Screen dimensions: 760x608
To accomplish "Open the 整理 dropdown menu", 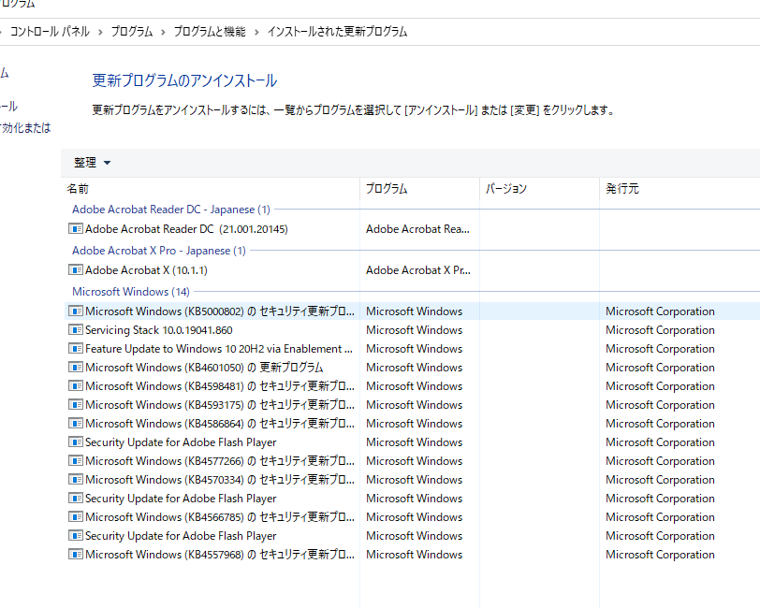I will pyautogui.click(x=92, y=163).
